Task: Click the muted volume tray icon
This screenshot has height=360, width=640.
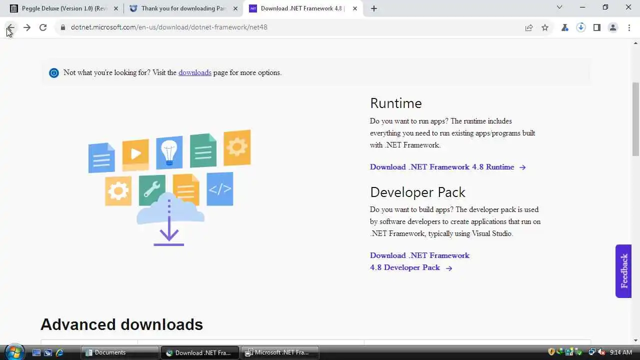Action: pos(602,352)
